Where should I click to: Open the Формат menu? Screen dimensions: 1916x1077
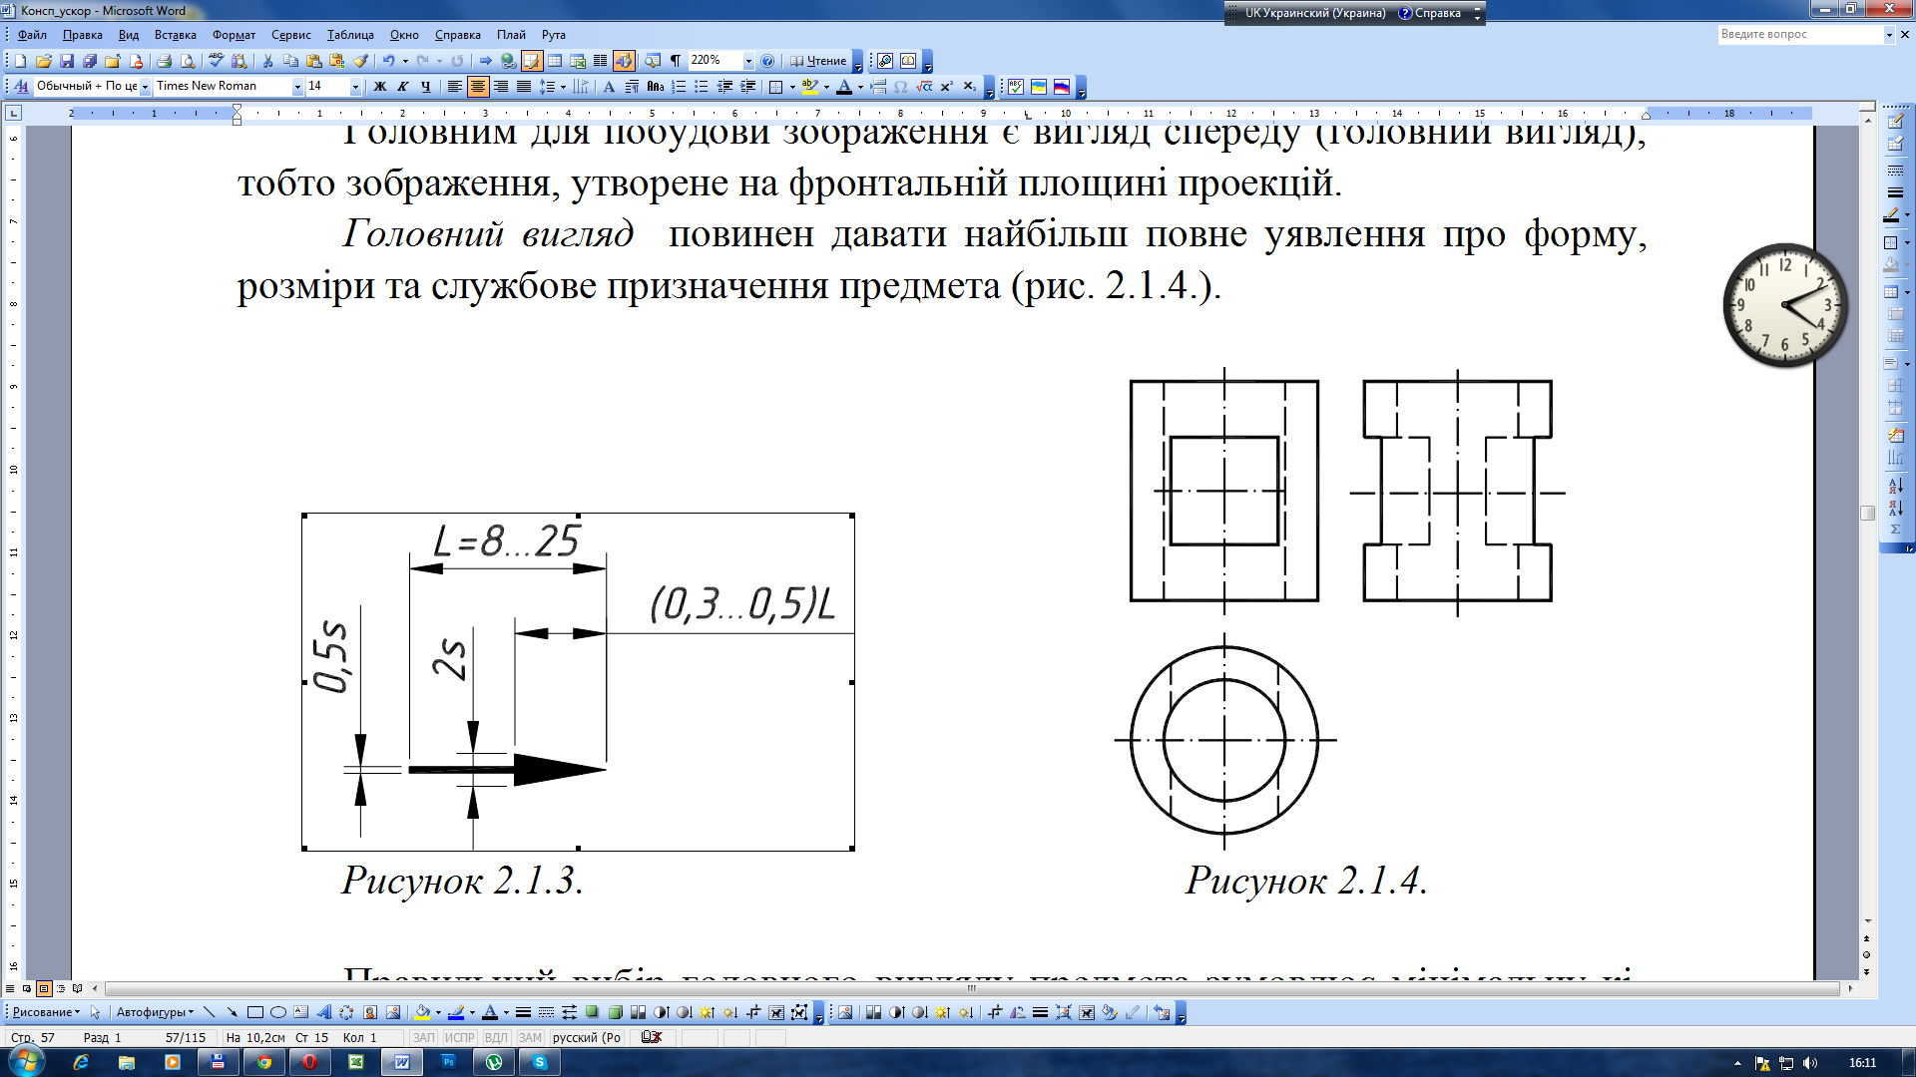tap(234, 35)
